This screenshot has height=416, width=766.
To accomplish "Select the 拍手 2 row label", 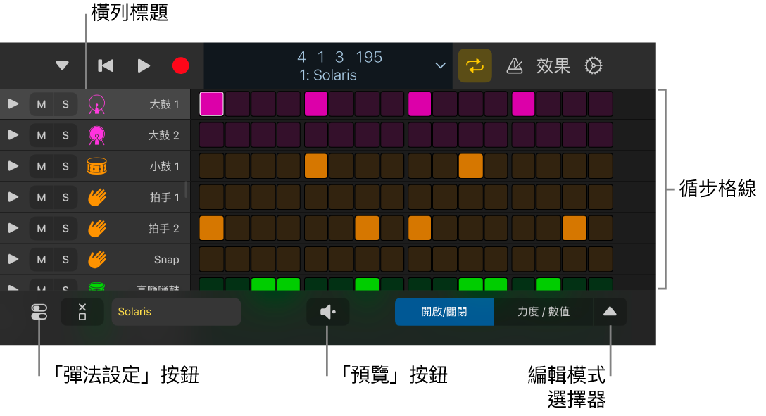I will [164, 229].
